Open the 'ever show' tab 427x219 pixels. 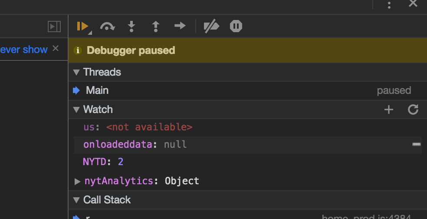[x=24, y=50]
